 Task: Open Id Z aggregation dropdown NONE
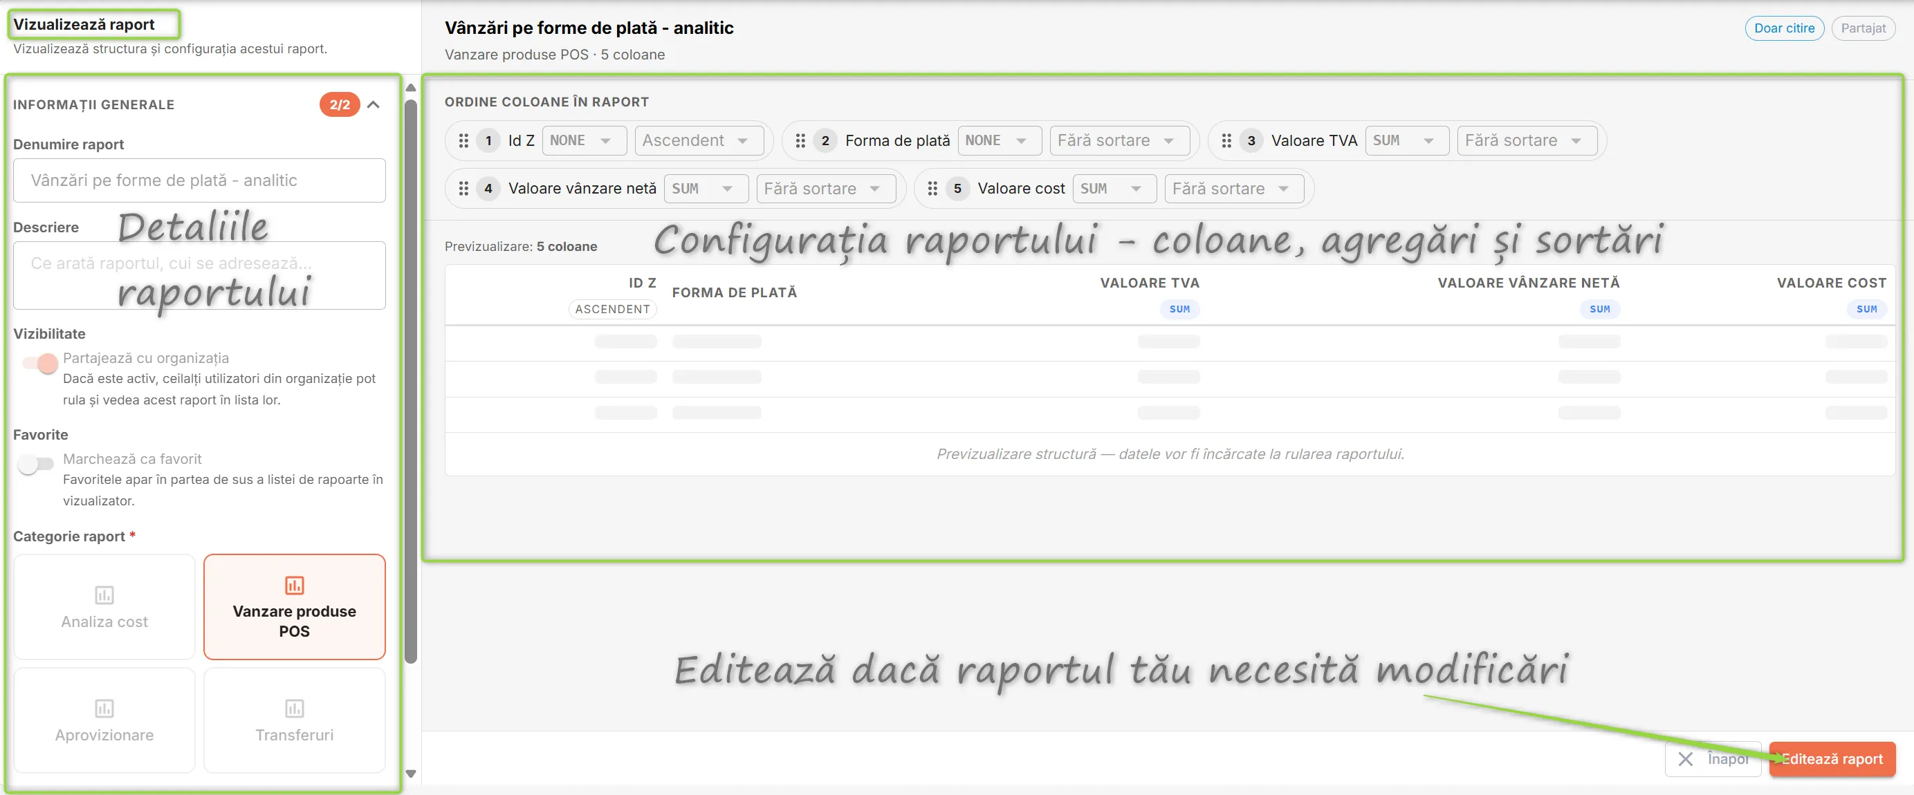click(x=584, y=140)
